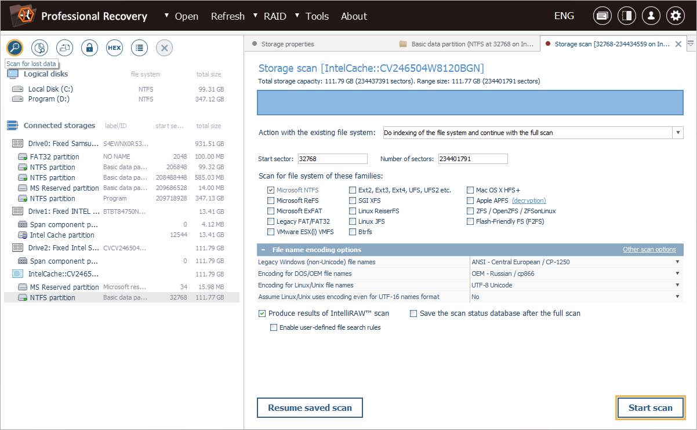Select Drive1 Fixed INTEL storage icon
697x430 pixels.
(18, 212)
